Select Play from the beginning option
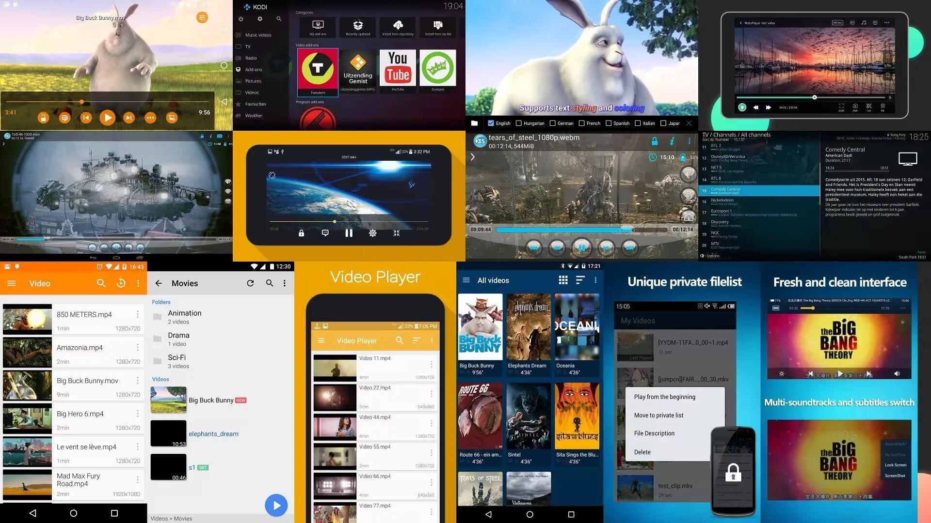Screen dimensions: 931x523 coord(664,397)
